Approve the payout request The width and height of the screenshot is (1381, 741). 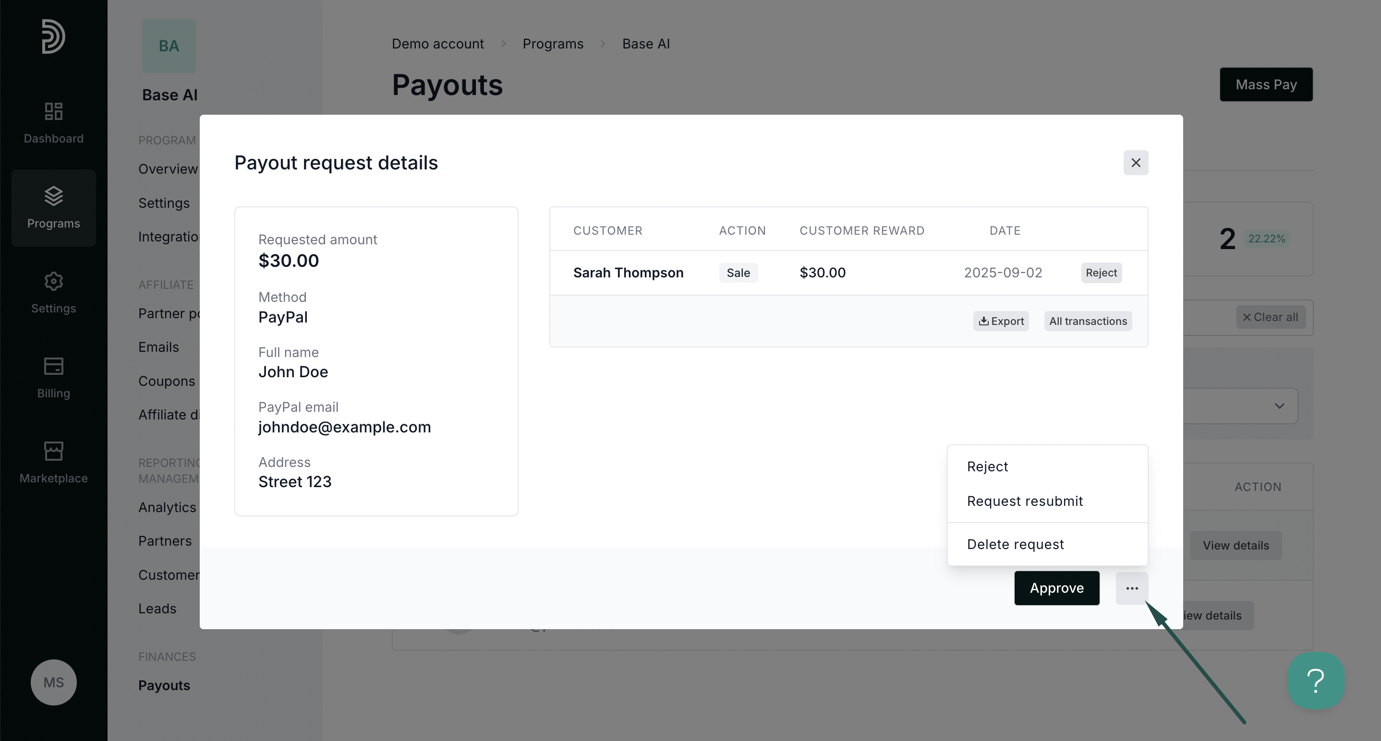point(1057,588)
